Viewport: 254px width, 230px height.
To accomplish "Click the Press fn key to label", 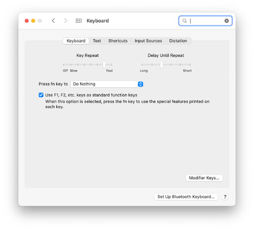I will (53, 84).
